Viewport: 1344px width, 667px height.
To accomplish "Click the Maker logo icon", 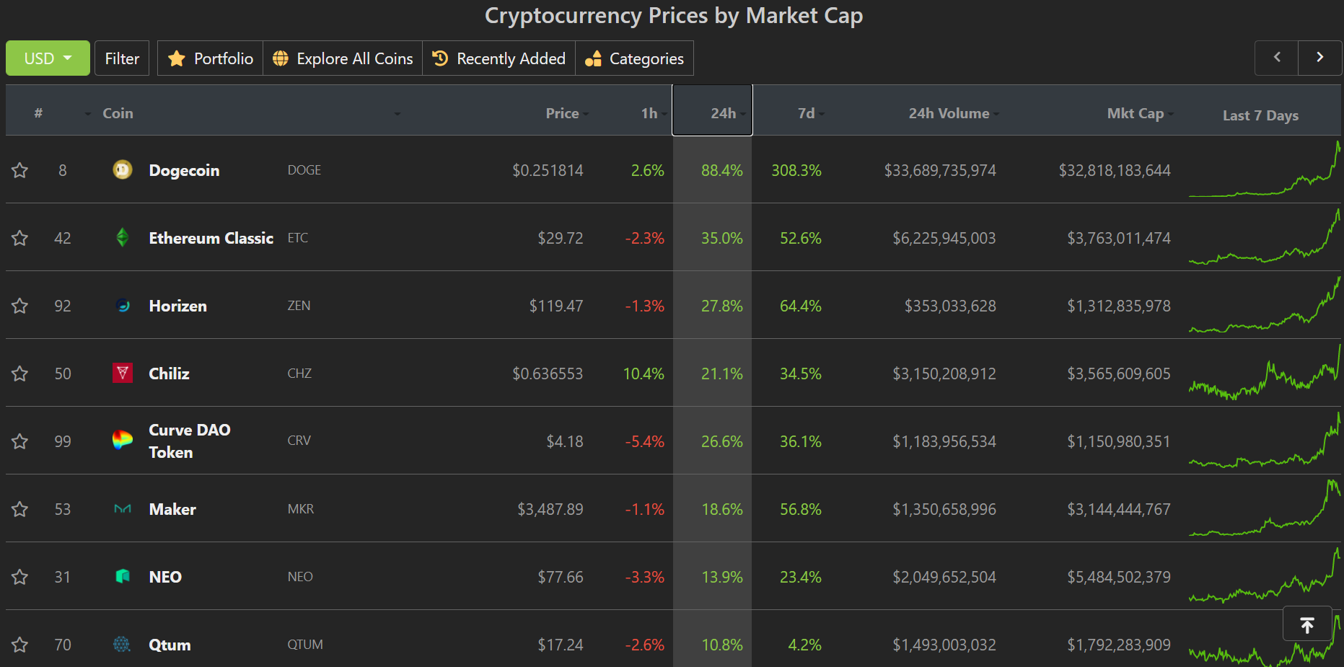I will [123, 509].
